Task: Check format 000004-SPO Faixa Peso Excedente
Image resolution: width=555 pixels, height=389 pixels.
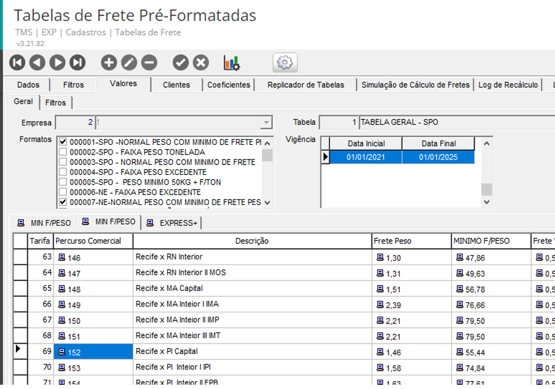Action: (63, 172)
